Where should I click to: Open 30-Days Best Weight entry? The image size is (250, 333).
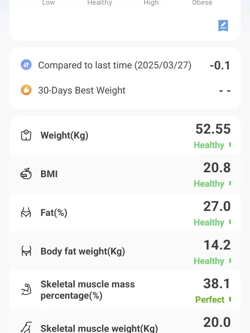(x=125, y=90)
